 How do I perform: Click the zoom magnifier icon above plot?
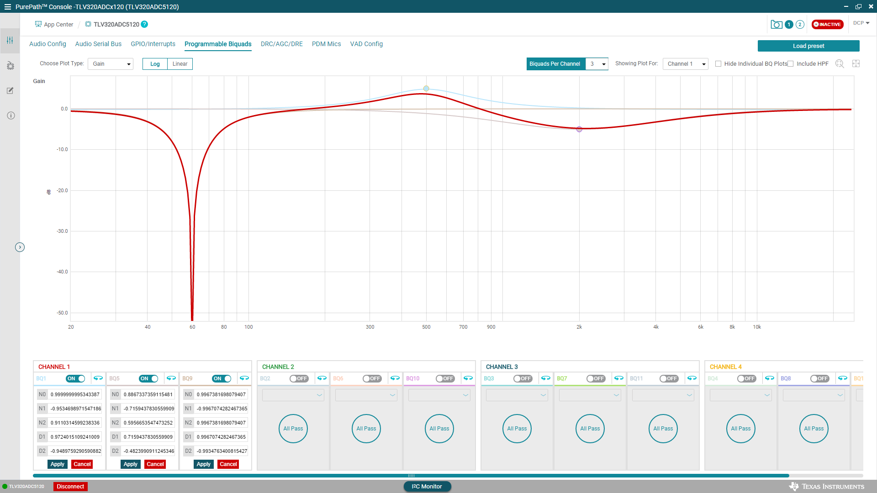pyautogui.click(x=840, y=64)
